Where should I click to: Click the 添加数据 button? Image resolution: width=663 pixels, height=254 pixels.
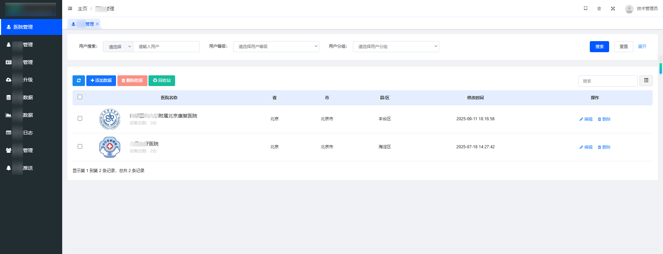click(x=101, y=81)
